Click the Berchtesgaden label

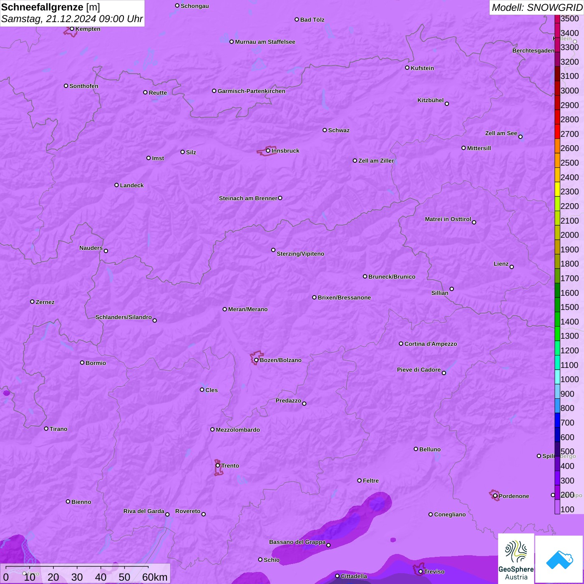pos(534,50)
